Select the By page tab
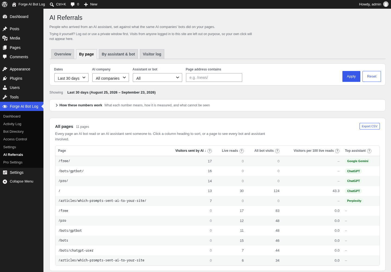This screenshot has width=391, height=272. pos(86,54)
